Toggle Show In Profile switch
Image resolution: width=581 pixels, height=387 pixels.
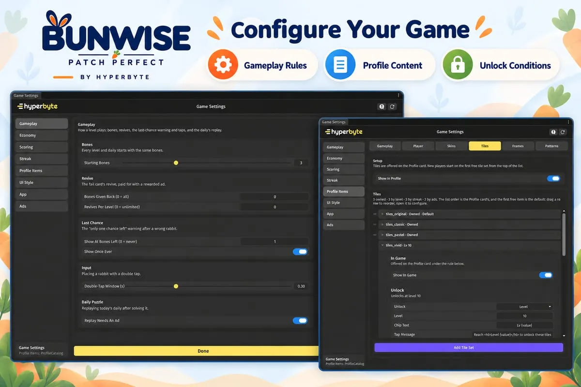[x=553, y=179]
